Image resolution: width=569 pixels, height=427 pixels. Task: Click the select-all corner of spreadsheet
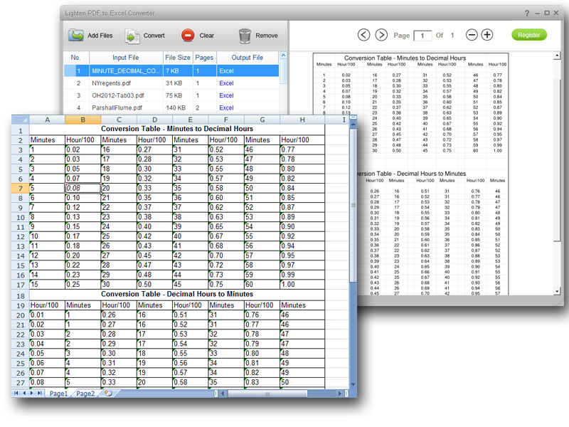[21, 120]
